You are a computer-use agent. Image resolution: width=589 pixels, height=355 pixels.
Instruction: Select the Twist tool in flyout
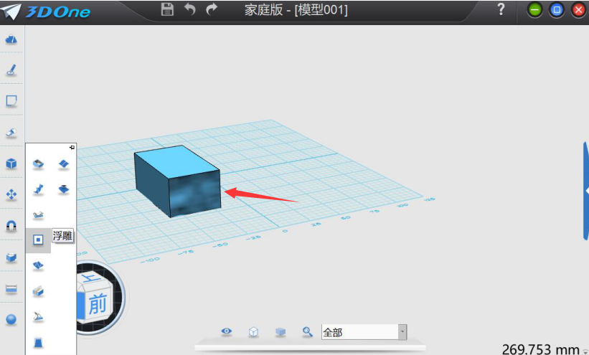tap(38, 189)
